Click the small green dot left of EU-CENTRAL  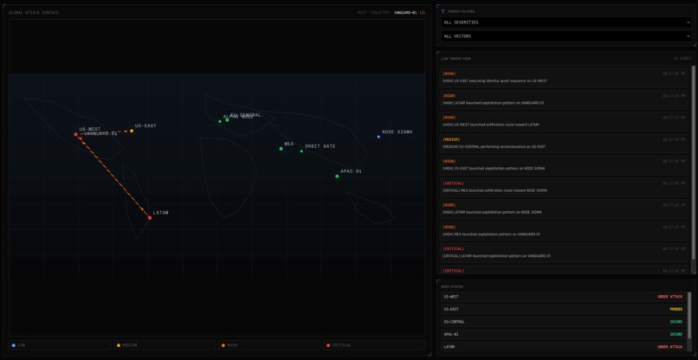219,121
